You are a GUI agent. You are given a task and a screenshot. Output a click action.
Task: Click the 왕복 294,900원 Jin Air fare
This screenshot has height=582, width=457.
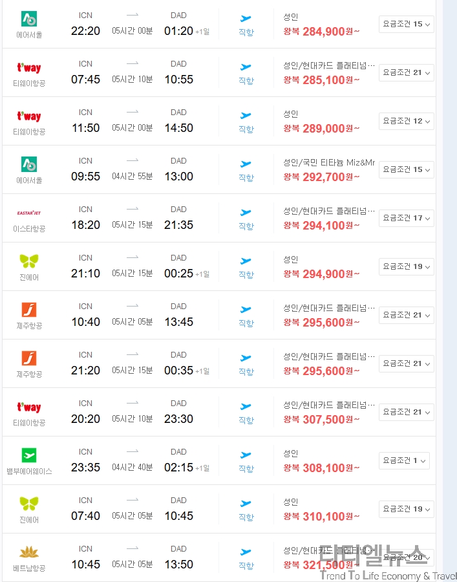tap(322, 274)
